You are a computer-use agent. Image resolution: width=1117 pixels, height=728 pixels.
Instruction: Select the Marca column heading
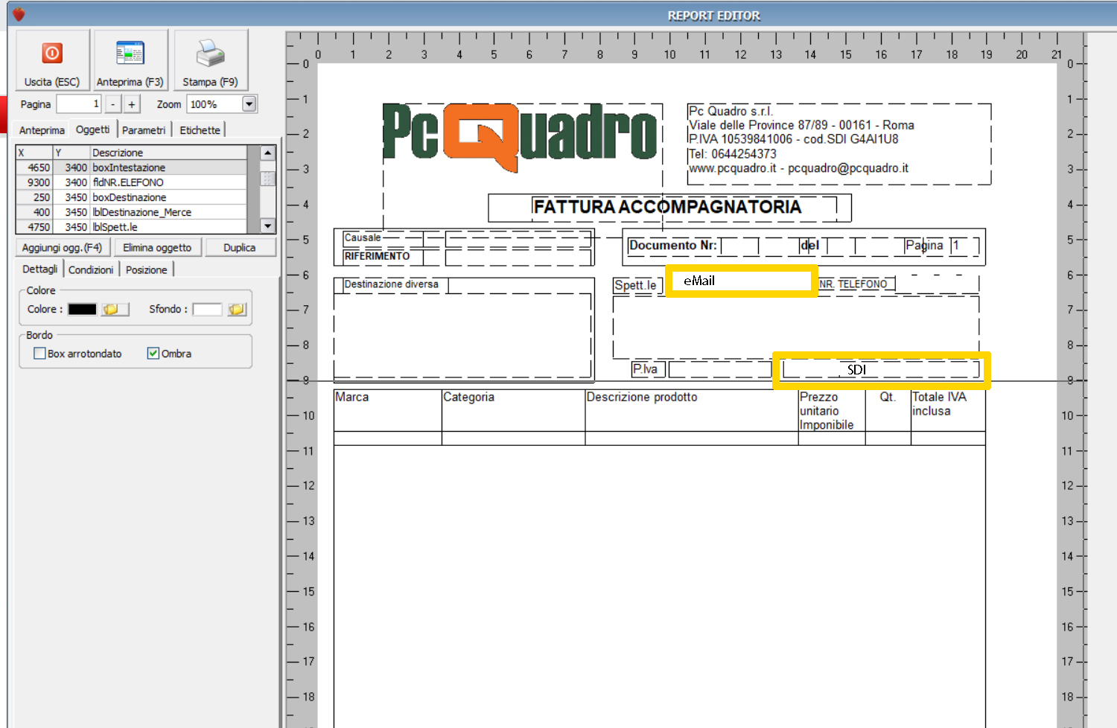click(x=352, y=397)
